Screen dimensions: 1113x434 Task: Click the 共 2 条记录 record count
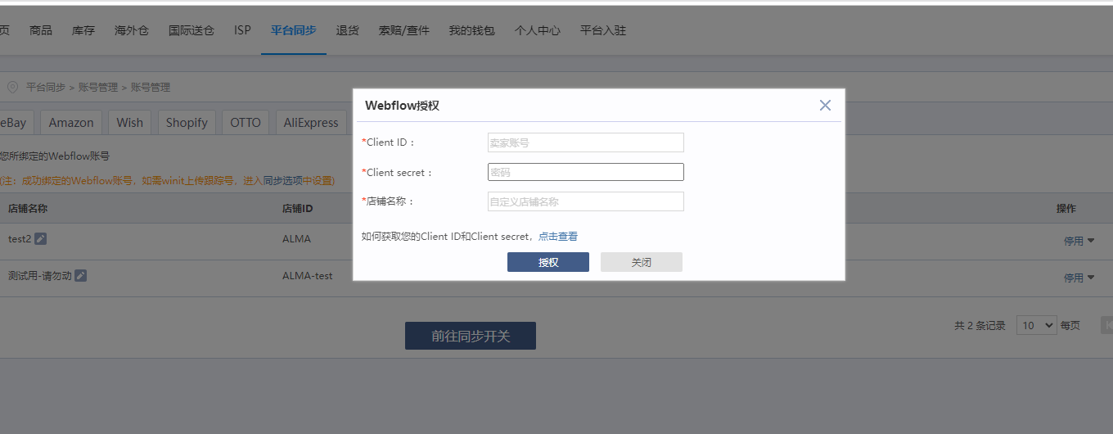[980, 325]
